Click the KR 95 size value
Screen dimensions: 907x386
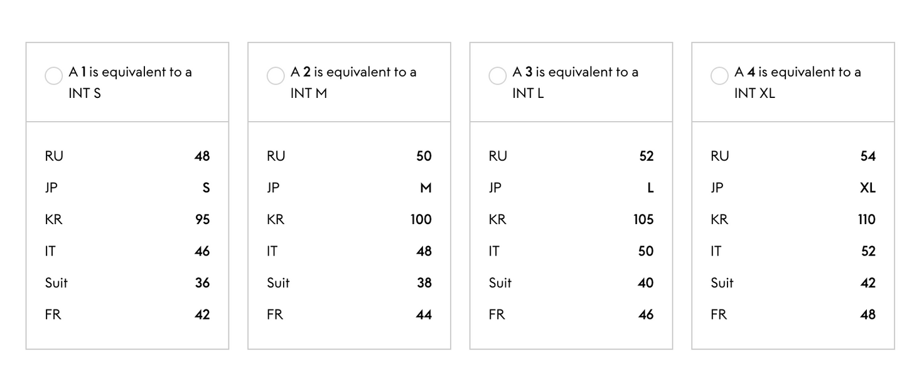(x=202, y=220)
